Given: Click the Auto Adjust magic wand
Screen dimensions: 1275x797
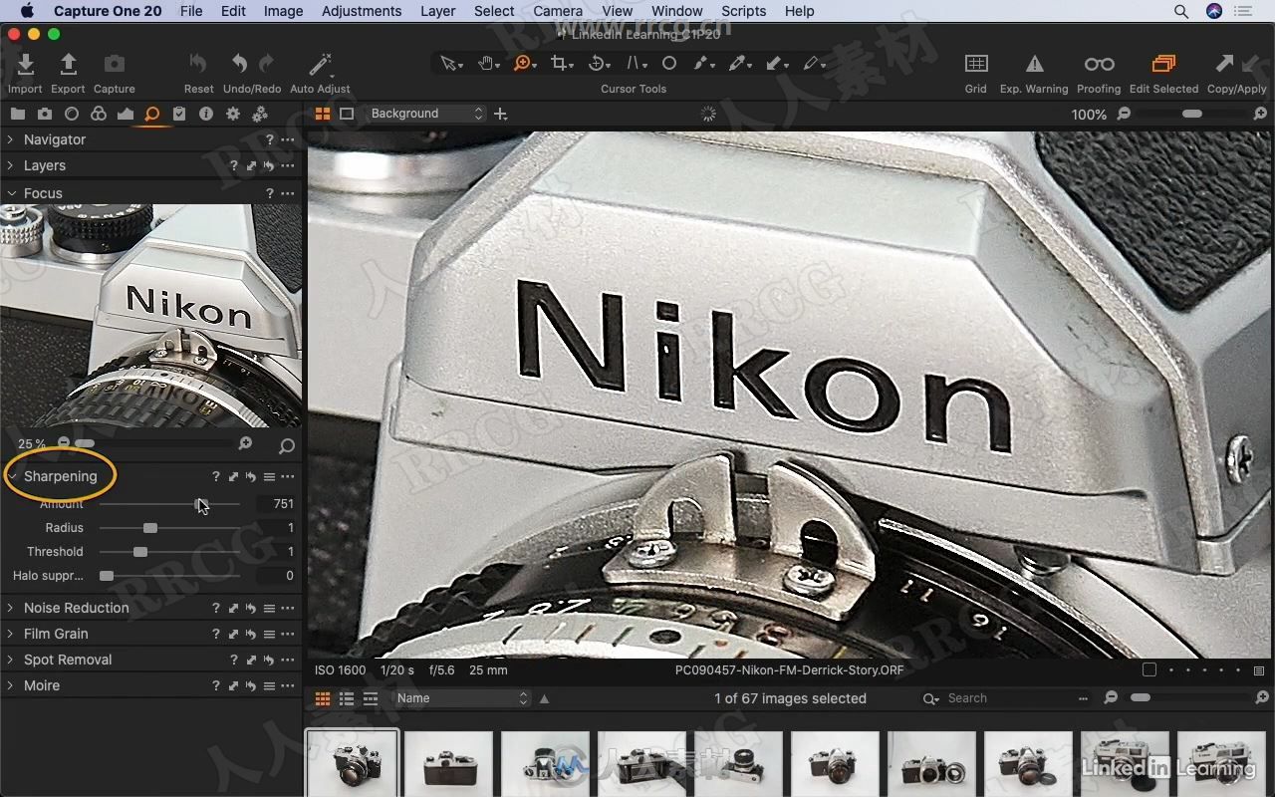Looking at the screenshot, I should click(x=320, y=65).
